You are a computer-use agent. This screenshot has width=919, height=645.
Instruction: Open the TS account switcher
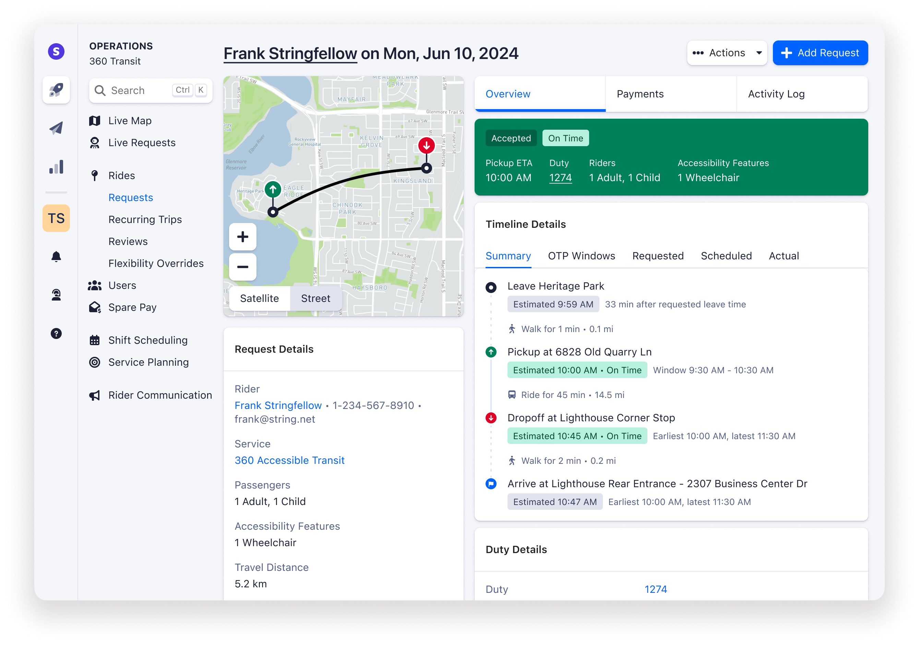coord(56,218)
